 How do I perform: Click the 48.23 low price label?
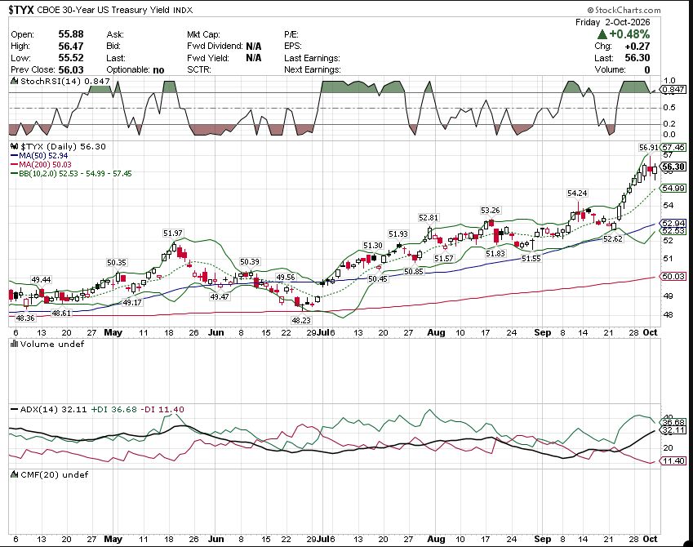(301, 320)
